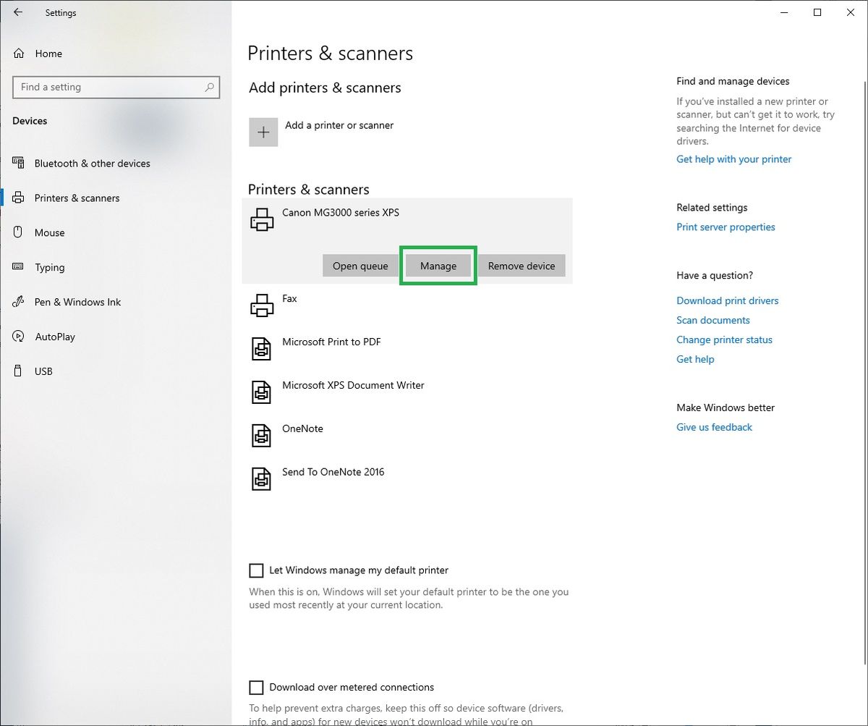Click the back arrow at top left

[x=18, y=12]
